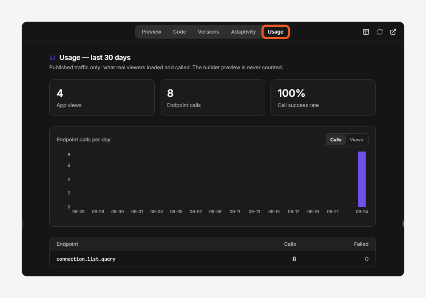The width and height of the screenshot is (426, 298).
Task: Switch to the Preview tab
Action: pyautogui.click(x=151, y=32)
